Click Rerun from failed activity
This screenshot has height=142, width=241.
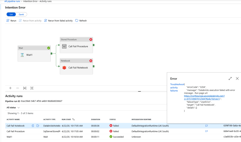point(58,20)
